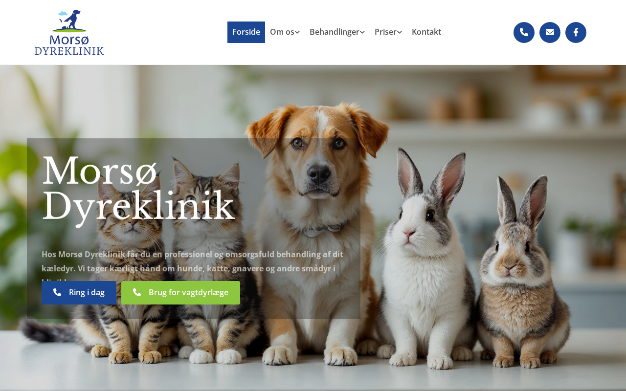Open the round email envelope icon
The width and height of the screenshot is (626, 391).
coord(550,32)
